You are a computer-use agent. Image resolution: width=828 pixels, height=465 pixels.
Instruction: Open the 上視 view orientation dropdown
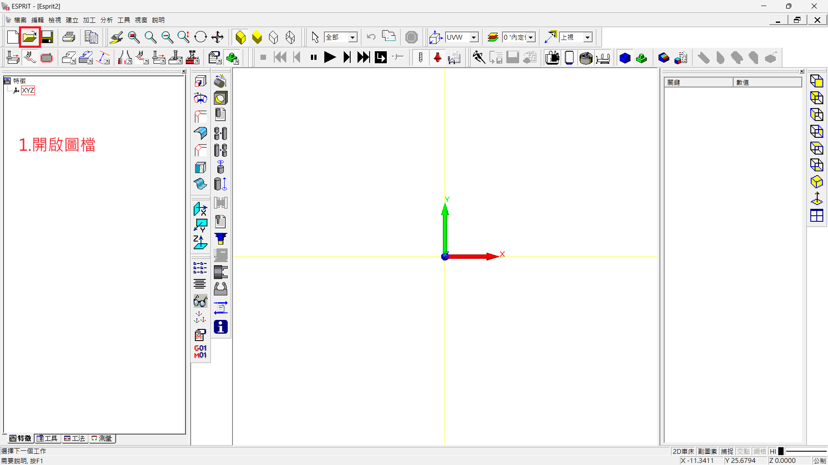click(x=587, y=37)
